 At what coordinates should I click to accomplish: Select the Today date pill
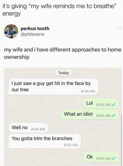[63, 73]
